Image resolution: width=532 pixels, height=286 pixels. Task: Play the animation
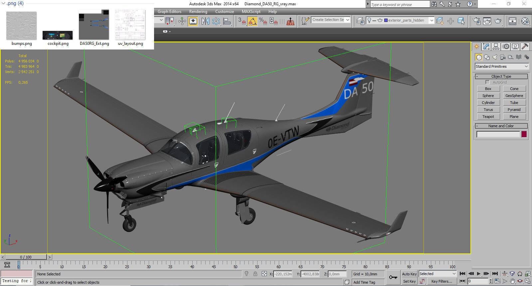point(479,274)
